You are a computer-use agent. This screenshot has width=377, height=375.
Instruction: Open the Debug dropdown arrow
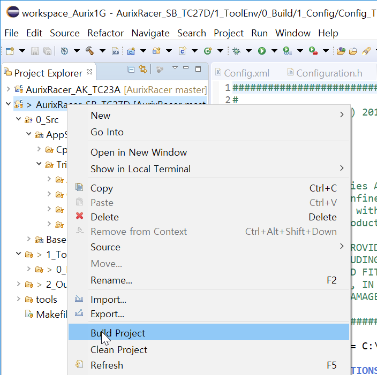(249, 51)
